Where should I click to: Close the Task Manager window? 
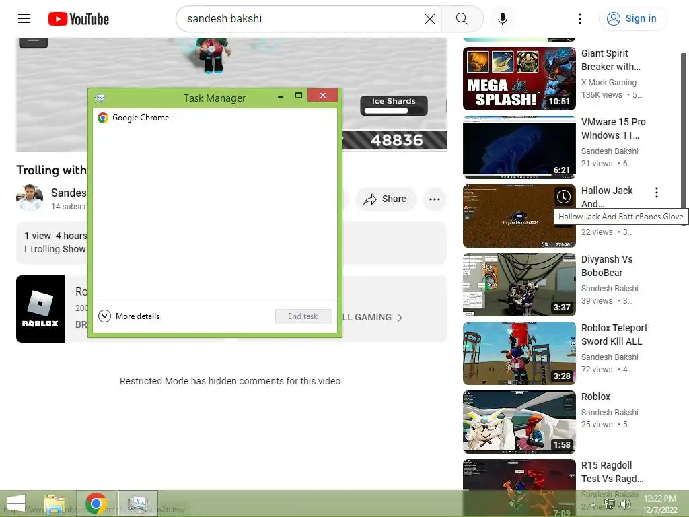click(x=323, y=95)
